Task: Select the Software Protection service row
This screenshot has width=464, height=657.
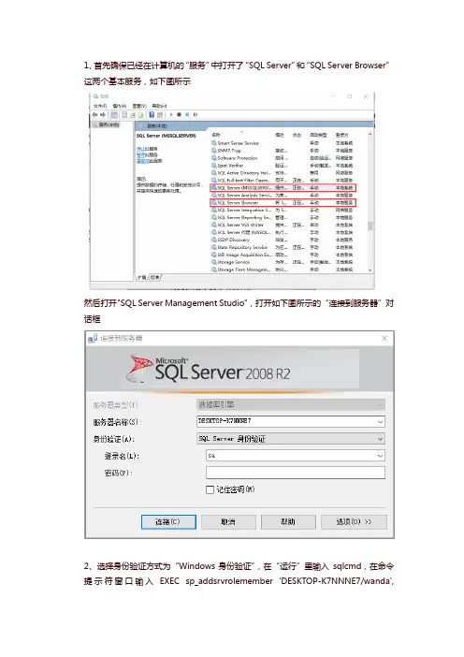Action: 283,158
